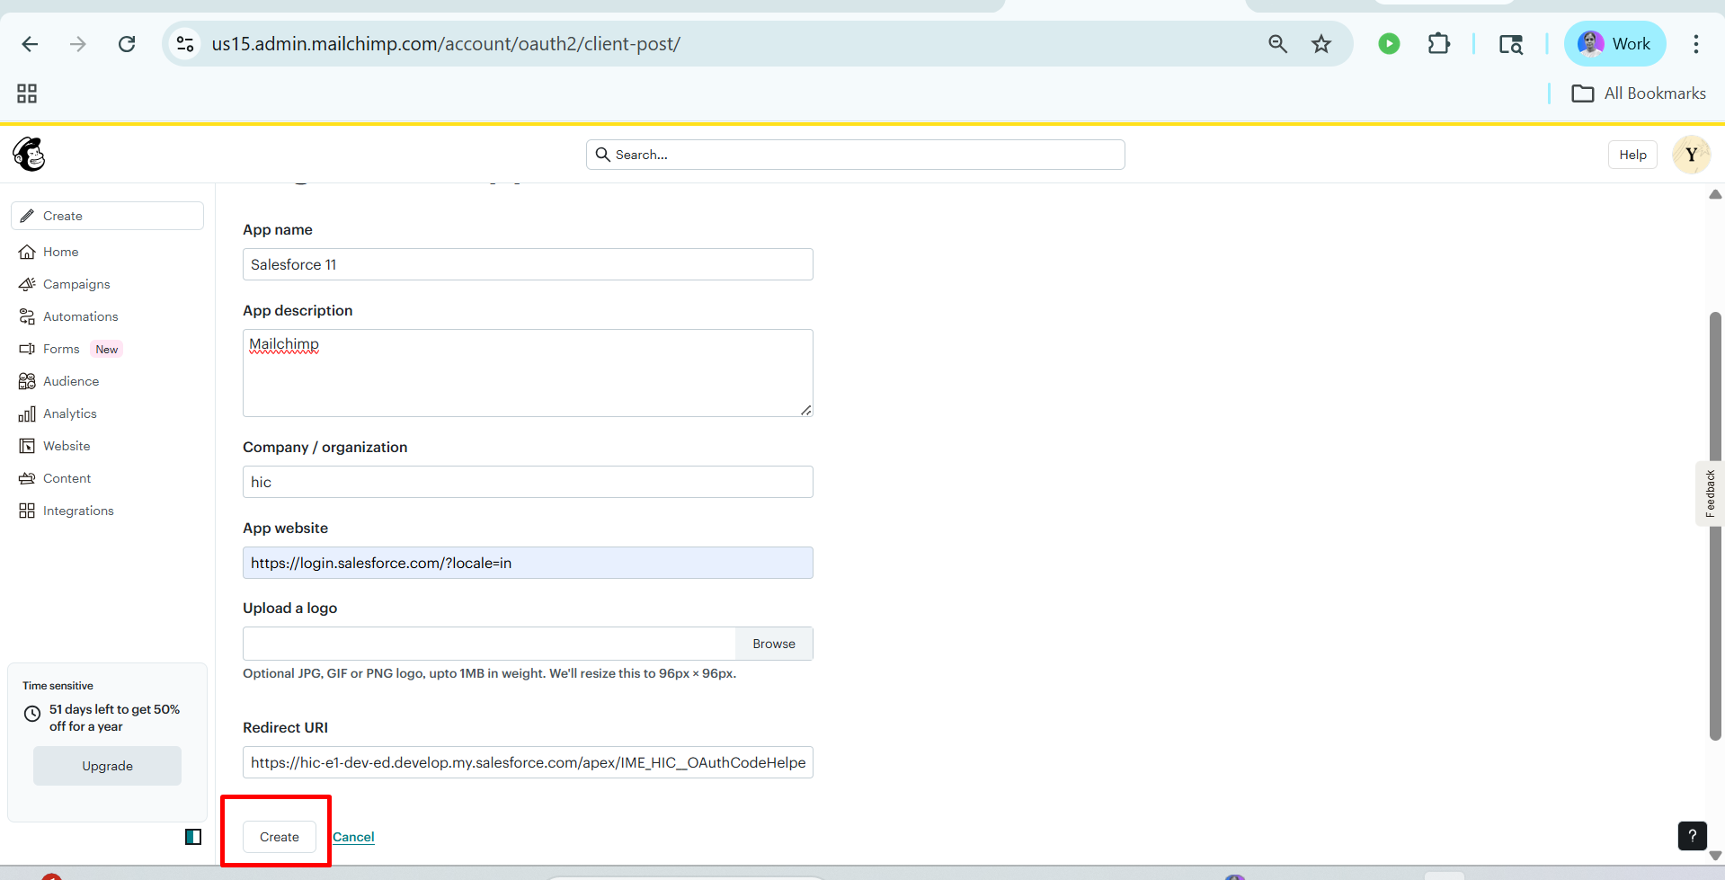Click the Forms icon in sidebar
The width and height of the screenshot is (1725, 880).
click(x=27, y=349)
